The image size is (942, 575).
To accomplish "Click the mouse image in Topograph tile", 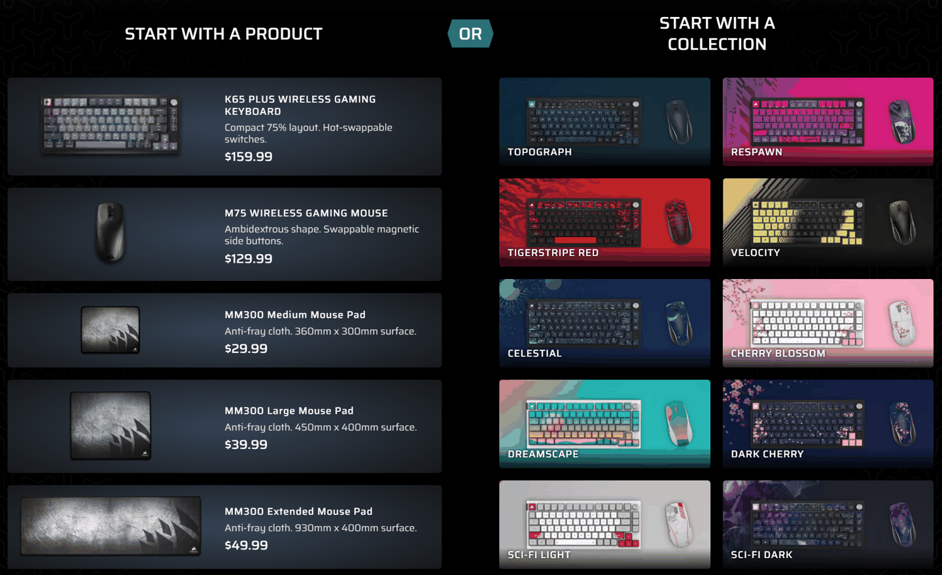I will pos(678,122).
